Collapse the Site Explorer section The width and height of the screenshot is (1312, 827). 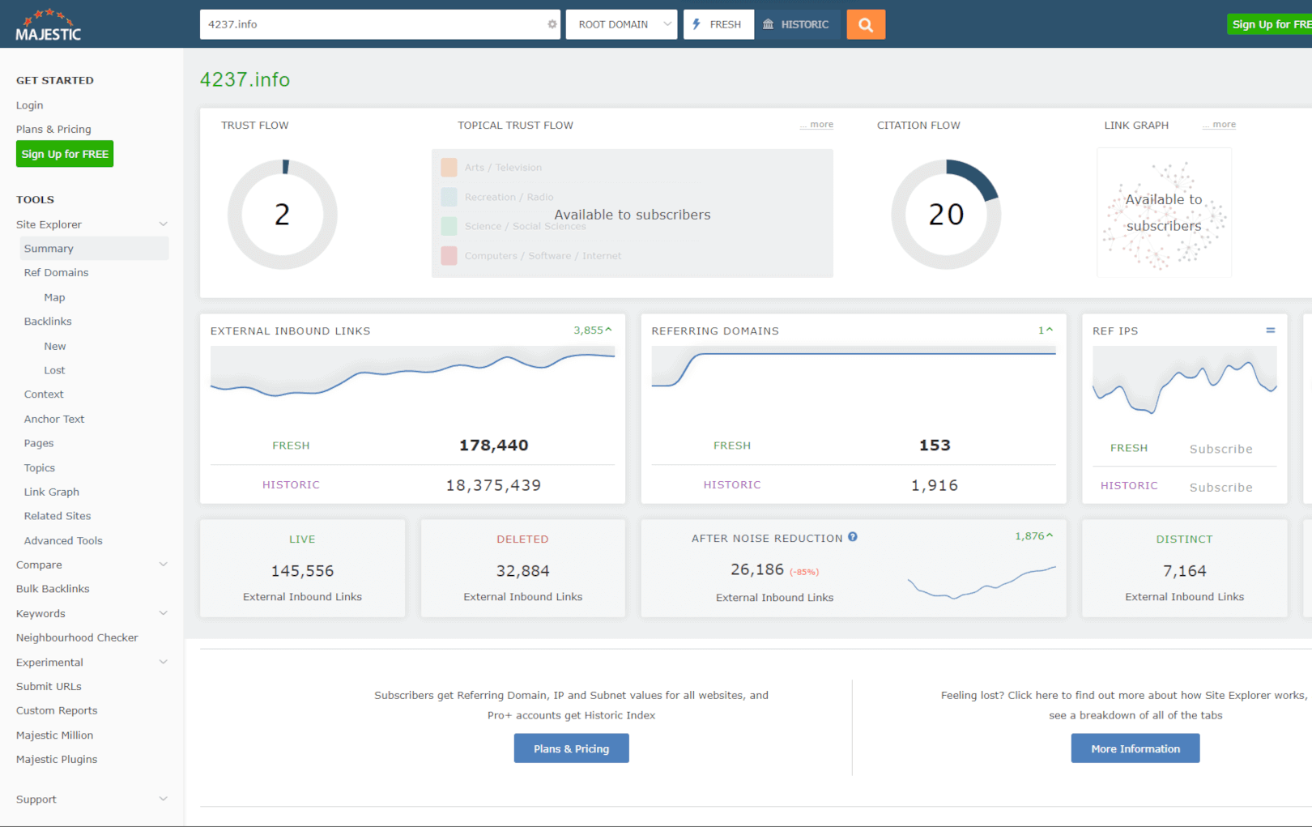pos(164,224)
